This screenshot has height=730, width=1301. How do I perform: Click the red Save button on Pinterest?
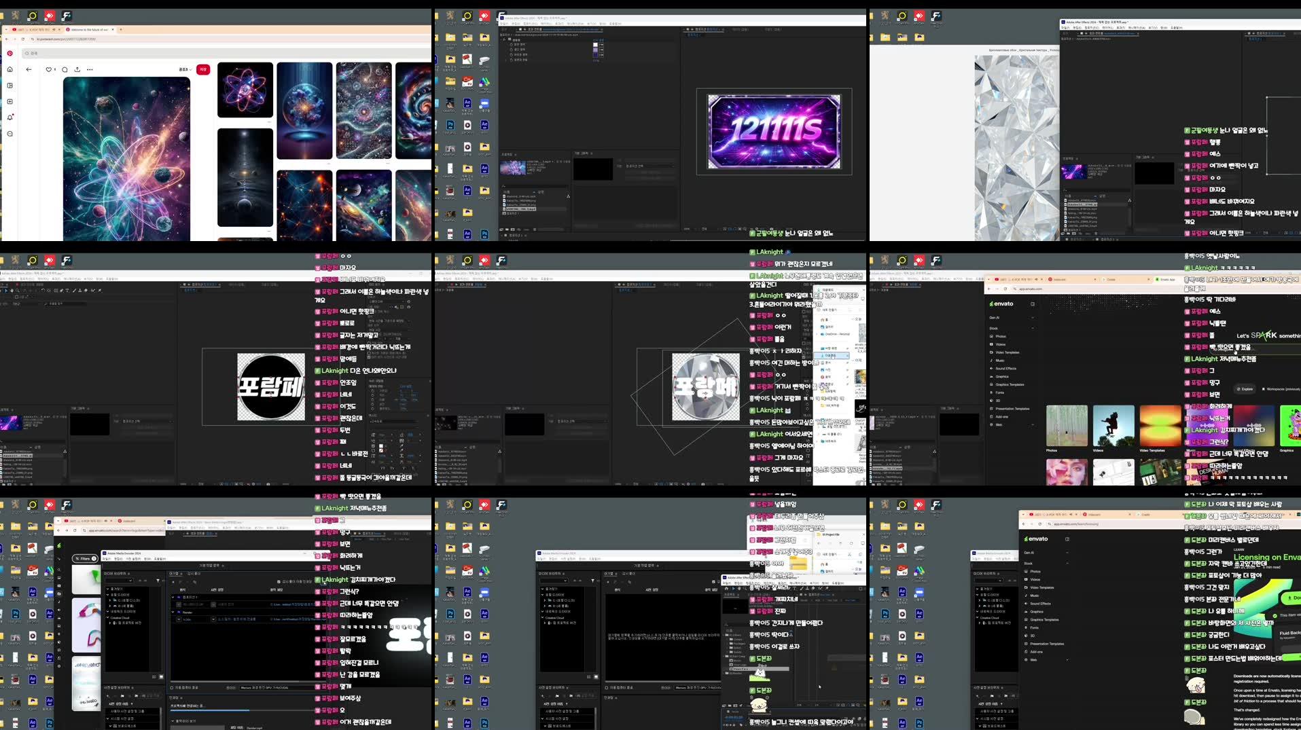click(x=204, y=69)
